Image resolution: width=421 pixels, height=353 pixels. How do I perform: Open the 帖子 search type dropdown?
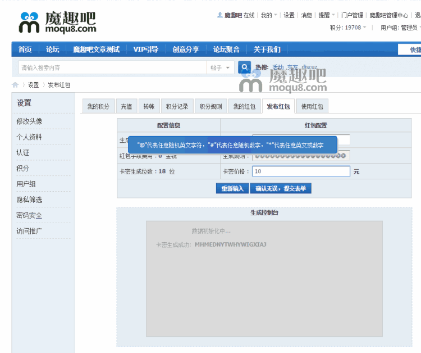click(x=220, y=67)
